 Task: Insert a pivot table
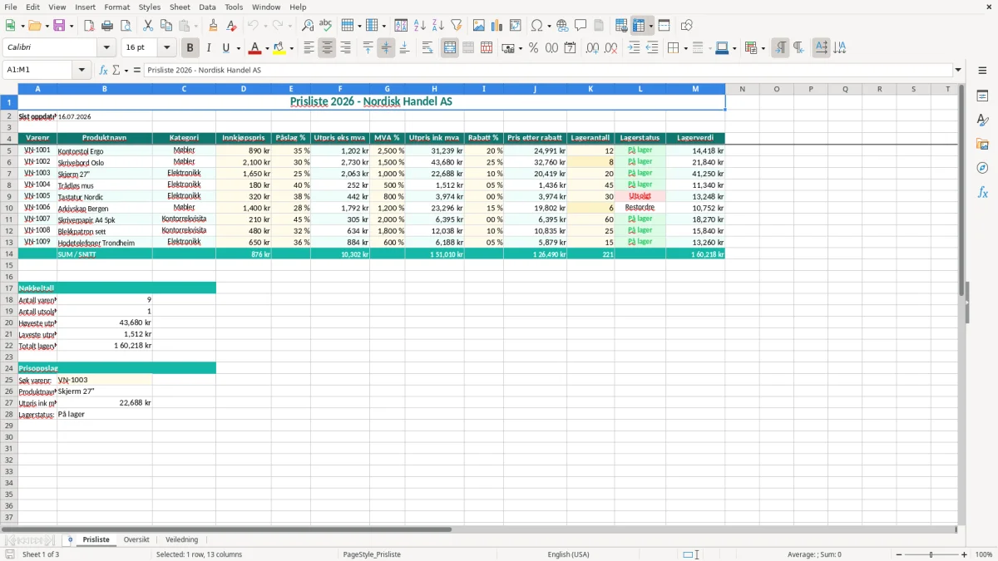pyautogui.click(x=516, y=26)
